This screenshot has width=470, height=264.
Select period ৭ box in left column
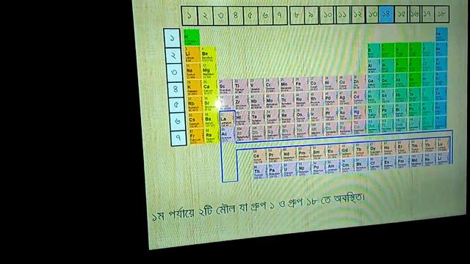[178, 138]
